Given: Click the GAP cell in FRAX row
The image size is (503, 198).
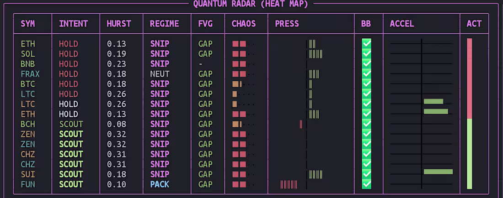Looking at the screenshot, I should pos(205,74).
